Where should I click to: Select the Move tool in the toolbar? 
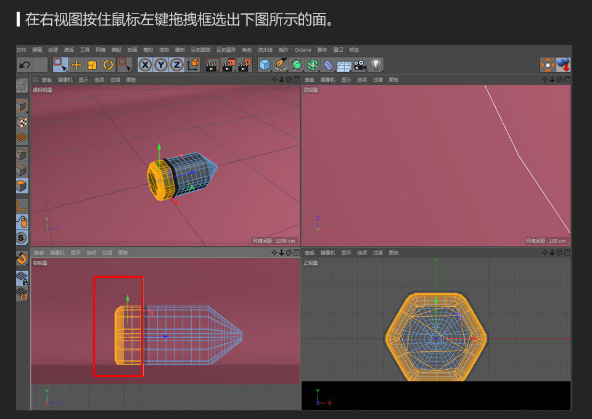(75, 64)
